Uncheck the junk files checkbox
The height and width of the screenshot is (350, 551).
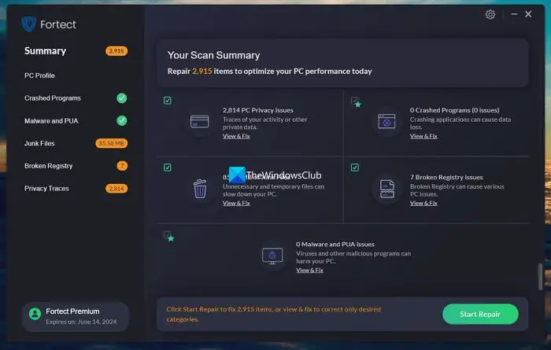coord(167,168)
